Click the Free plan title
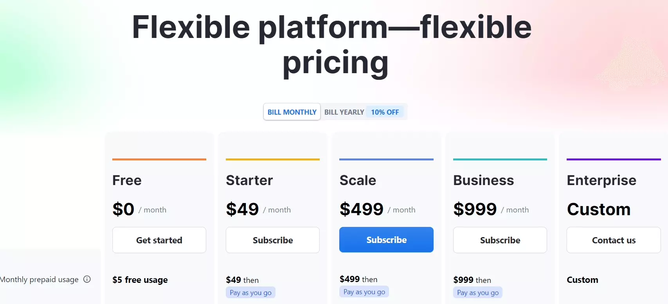 pyautogui.click(x=127, y=180)
